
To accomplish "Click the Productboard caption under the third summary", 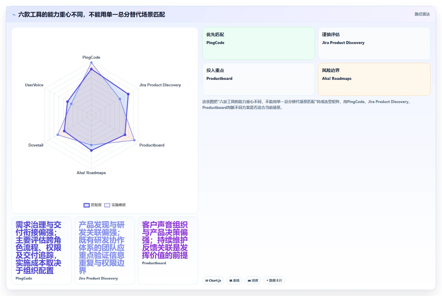I will 154,263.
